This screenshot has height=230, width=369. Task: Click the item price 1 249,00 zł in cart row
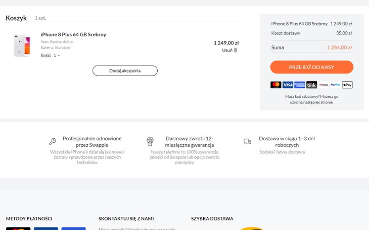pos(226,43)
